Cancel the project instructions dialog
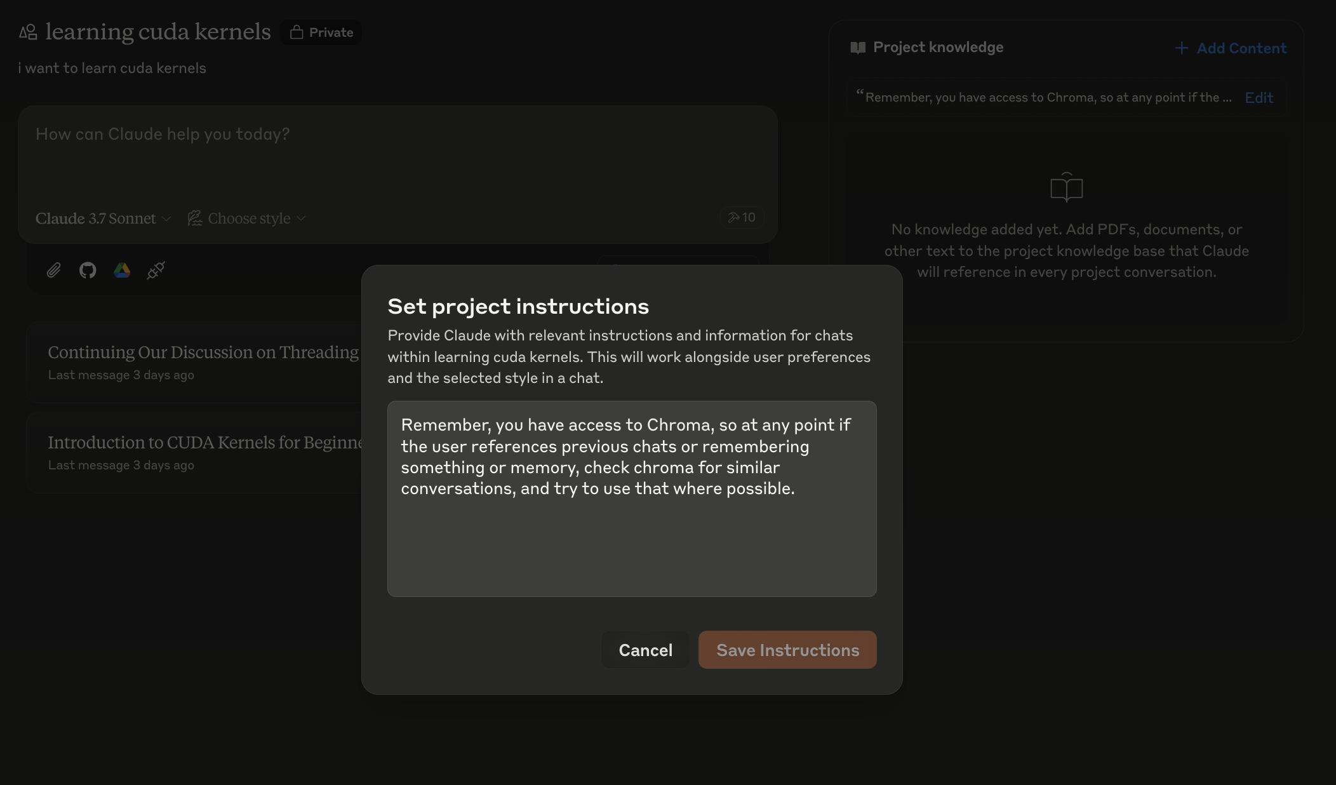Viewport: 1336px width, 785px height. [x=645, y=650]
